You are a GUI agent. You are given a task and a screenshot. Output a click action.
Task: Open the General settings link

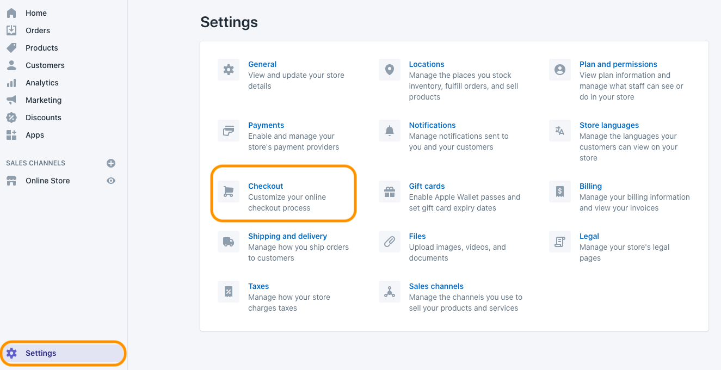[262, 64]
